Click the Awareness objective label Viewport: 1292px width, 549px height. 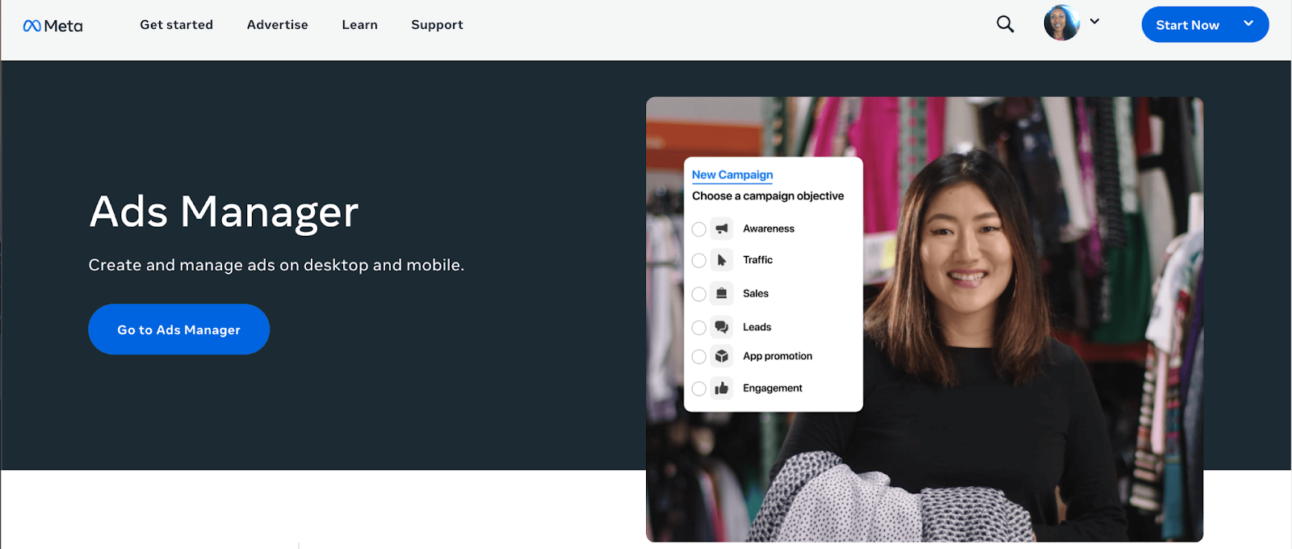click(769, 228)
